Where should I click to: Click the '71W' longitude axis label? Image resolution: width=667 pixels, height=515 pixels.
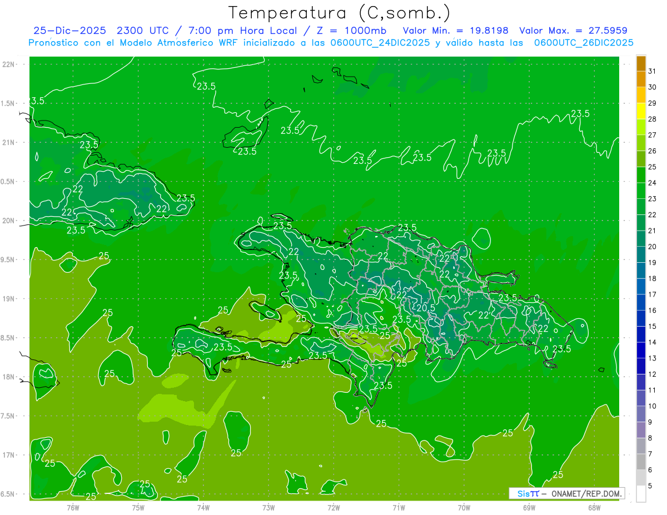pos(399,507)
